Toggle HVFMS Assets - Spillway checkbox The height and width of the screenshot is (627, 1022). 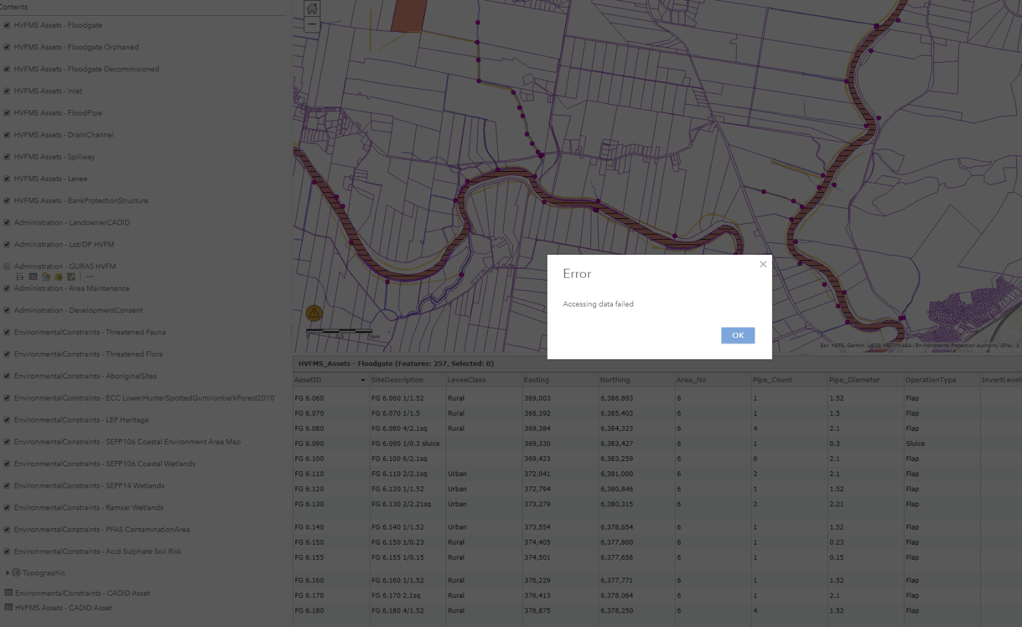pyautogui.click(x=7, y=157)
